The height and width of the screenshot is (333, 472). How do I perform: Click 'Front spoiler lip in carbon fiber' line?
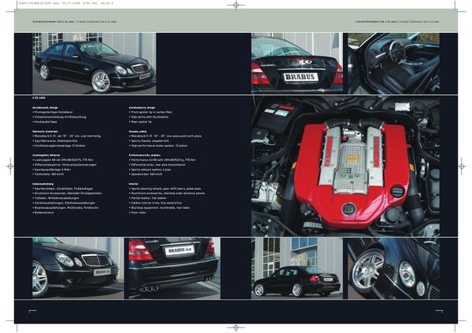point(152,112)
